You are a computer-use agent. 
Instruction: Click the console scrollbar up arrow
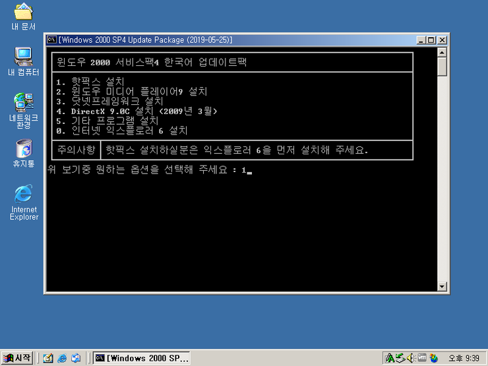(x=442, y=52)
